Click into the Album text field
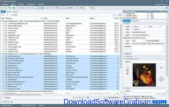Image resolution: width=169 pixels, height=107 pixels. coord(148,35)
